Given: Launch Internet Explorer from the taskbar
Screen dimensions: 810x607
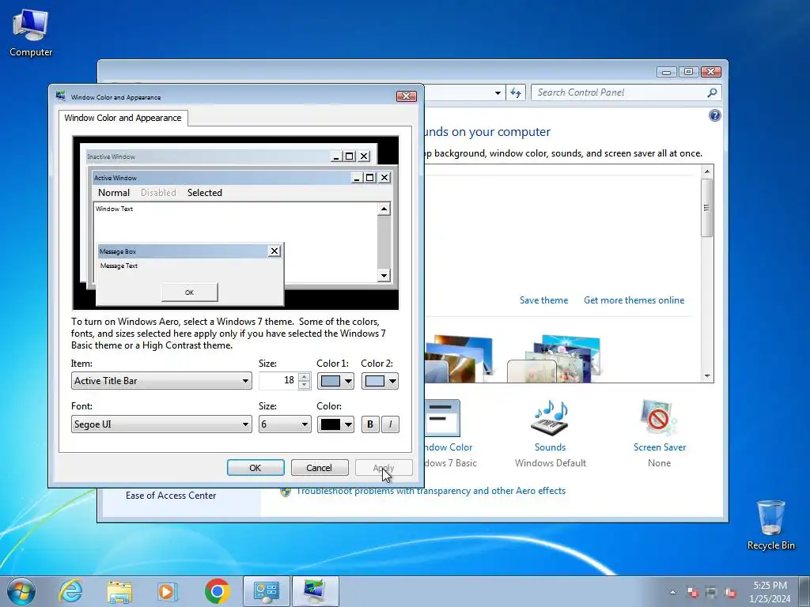Looking at the screenshot, I should 70,591.
